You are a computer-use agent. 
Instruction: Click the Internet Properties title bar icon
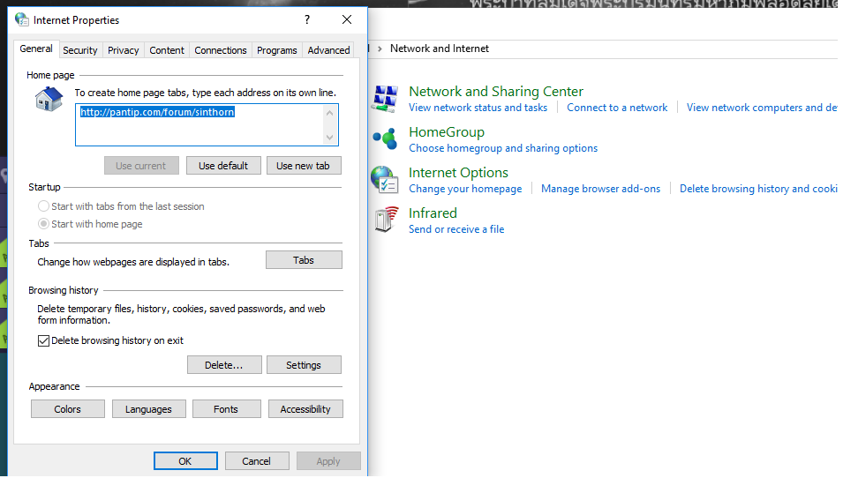(22, 20)
